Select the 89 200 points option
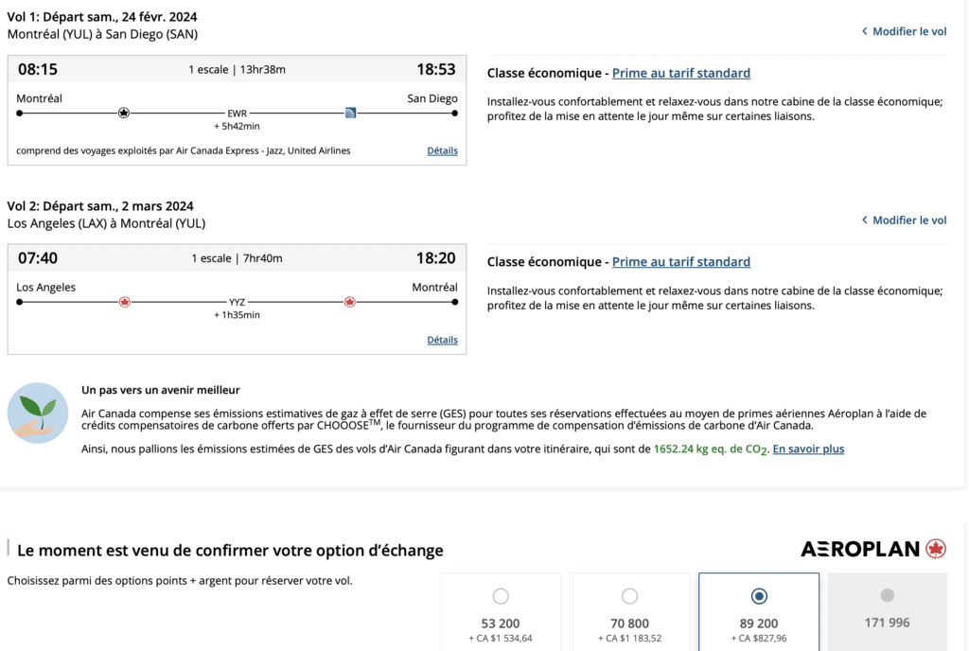The width and height of the screenshot is (969, 651). pos(758,596)
